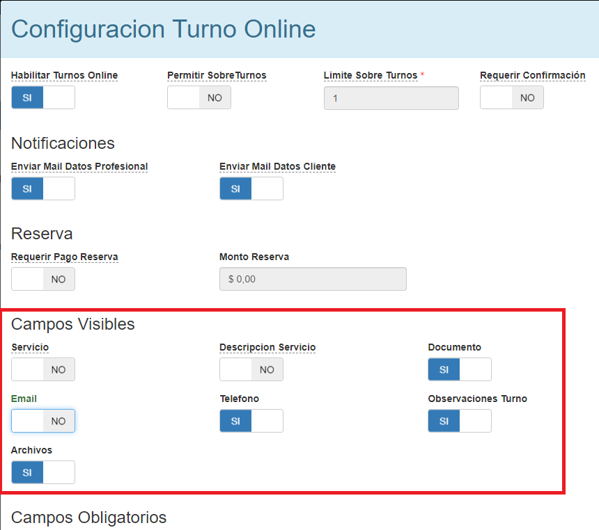Image resolution: width=599 pixels, height=530 pixels.
Task: Click the 'Permitir SobreTurnos' underlined label
Action: click(217, 75)
